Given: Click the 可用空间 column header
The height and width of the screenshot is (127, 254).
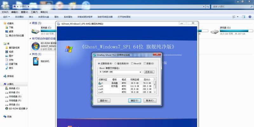Looking at the screenshot, I should (x=135, y=80).
